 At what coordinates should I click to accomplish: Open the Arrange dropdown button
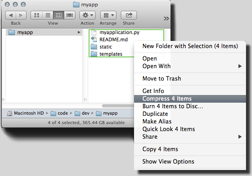coord(108,15)
